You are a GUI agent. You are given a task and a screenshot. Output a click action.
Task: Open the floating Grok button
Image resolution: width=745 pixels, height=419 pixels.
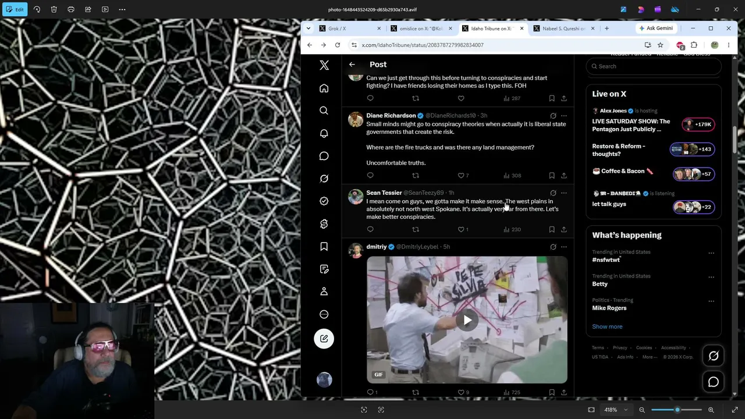[714, 356]
